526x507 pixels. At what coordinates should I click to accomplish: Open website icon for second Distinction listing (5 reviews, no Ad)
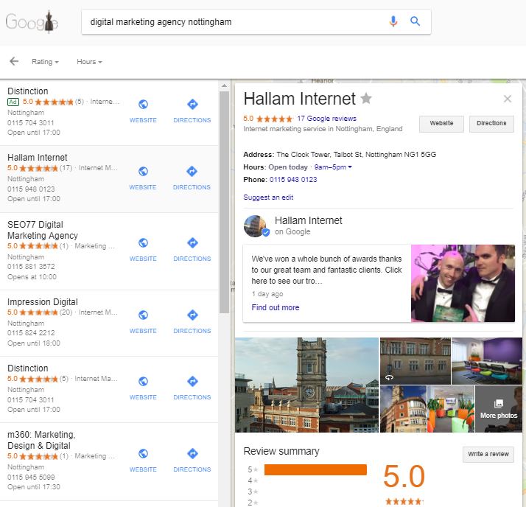143,382
